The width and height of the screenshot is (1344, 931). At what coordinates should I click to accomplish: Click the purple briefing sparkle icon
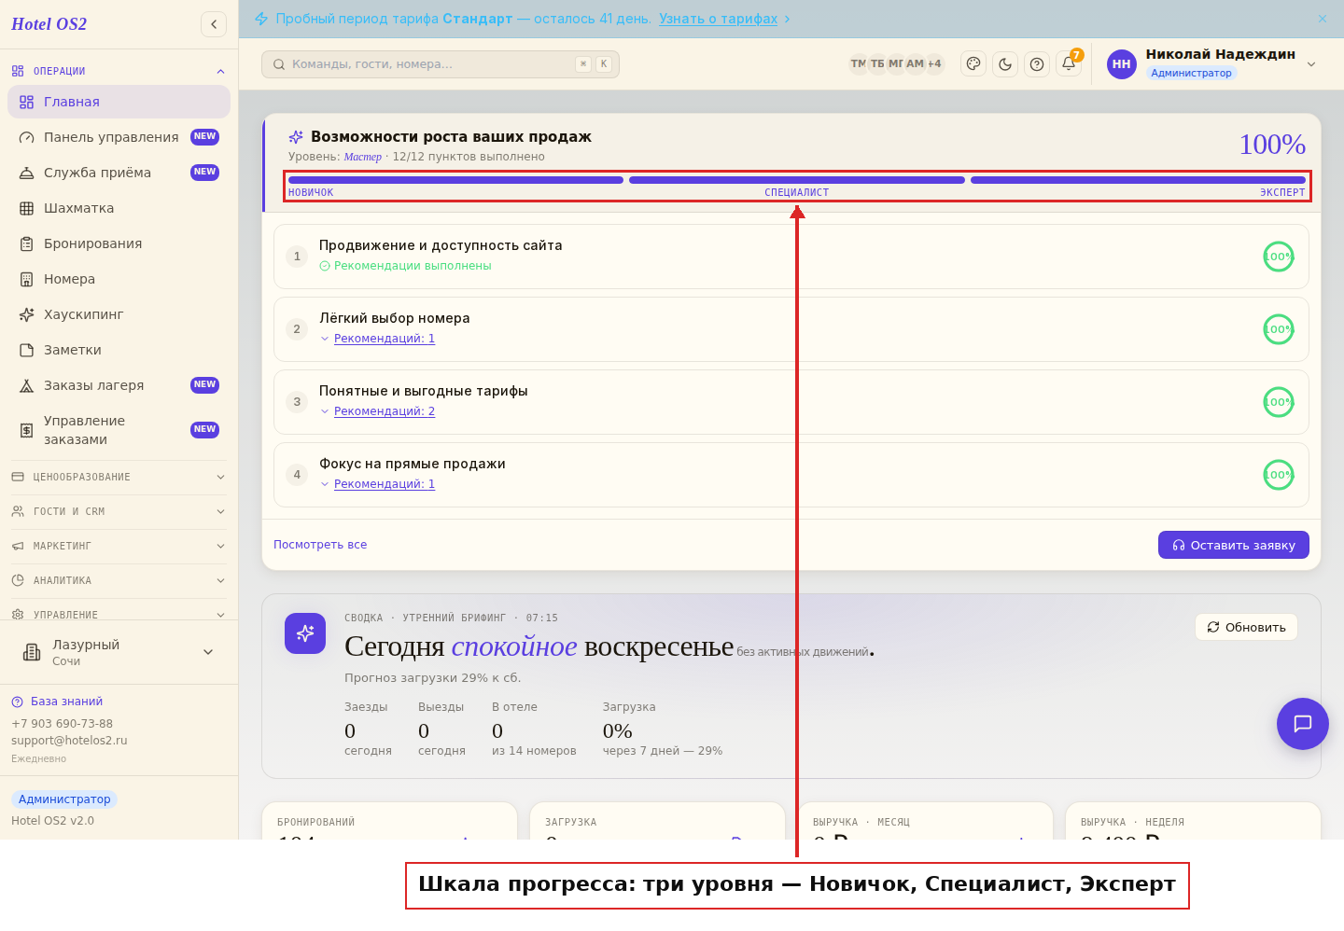(x=305, y=633)
